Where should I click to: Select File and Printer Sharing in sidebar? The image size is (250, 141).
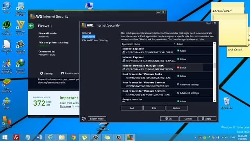pyautogui.click(x=95, y=40)
